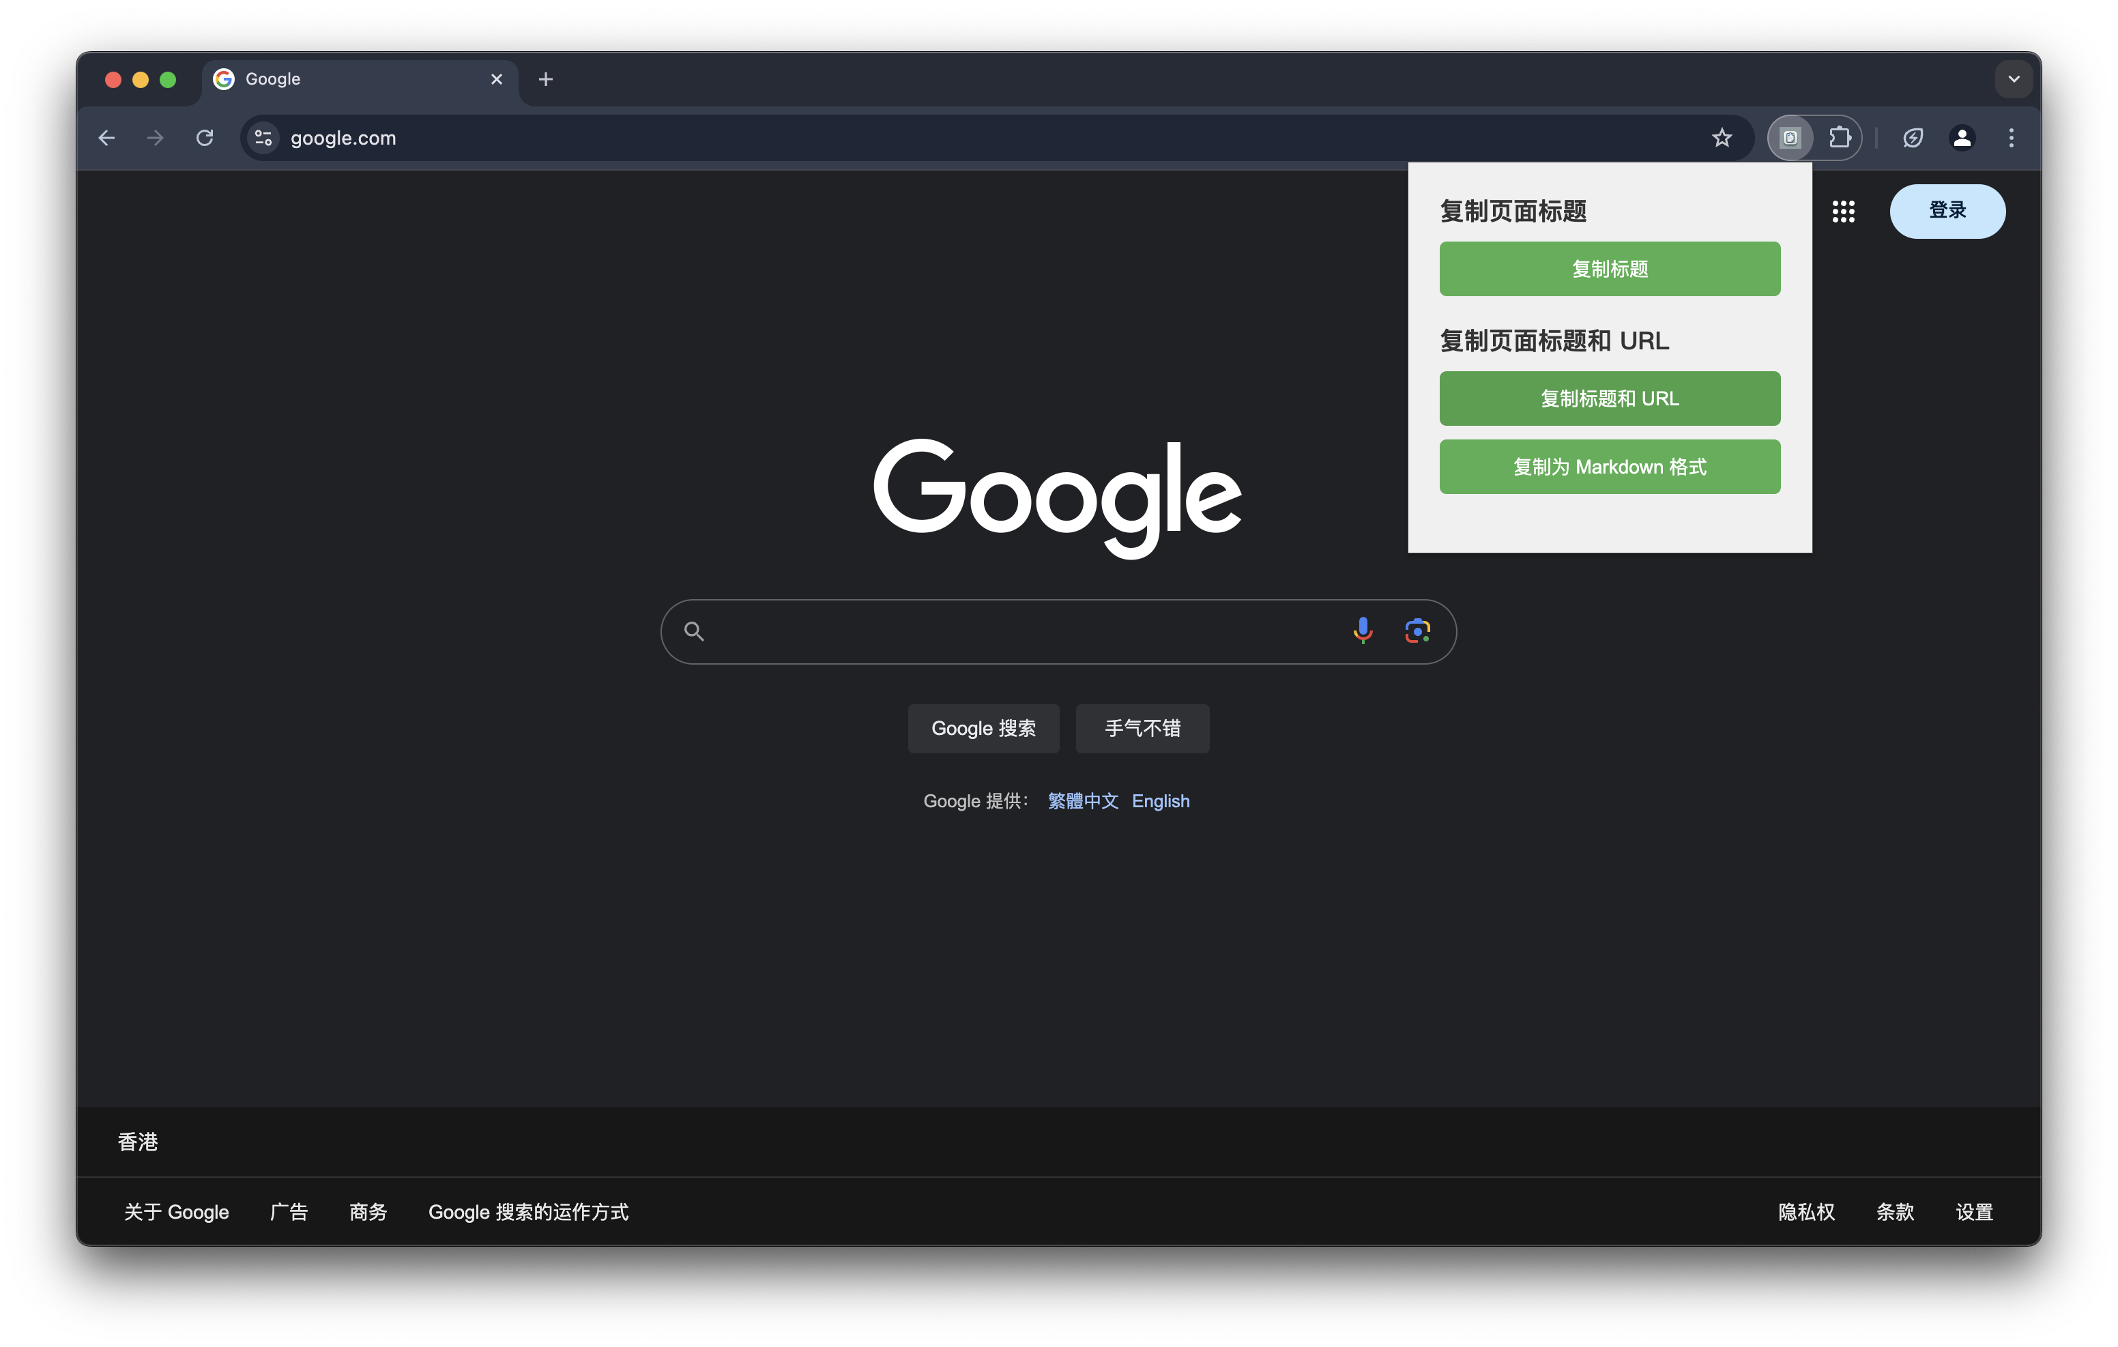This screenshot has width=2118, height=1347.
Task: Open the 设置 footer menu
Action: tap(1974, 1211)
